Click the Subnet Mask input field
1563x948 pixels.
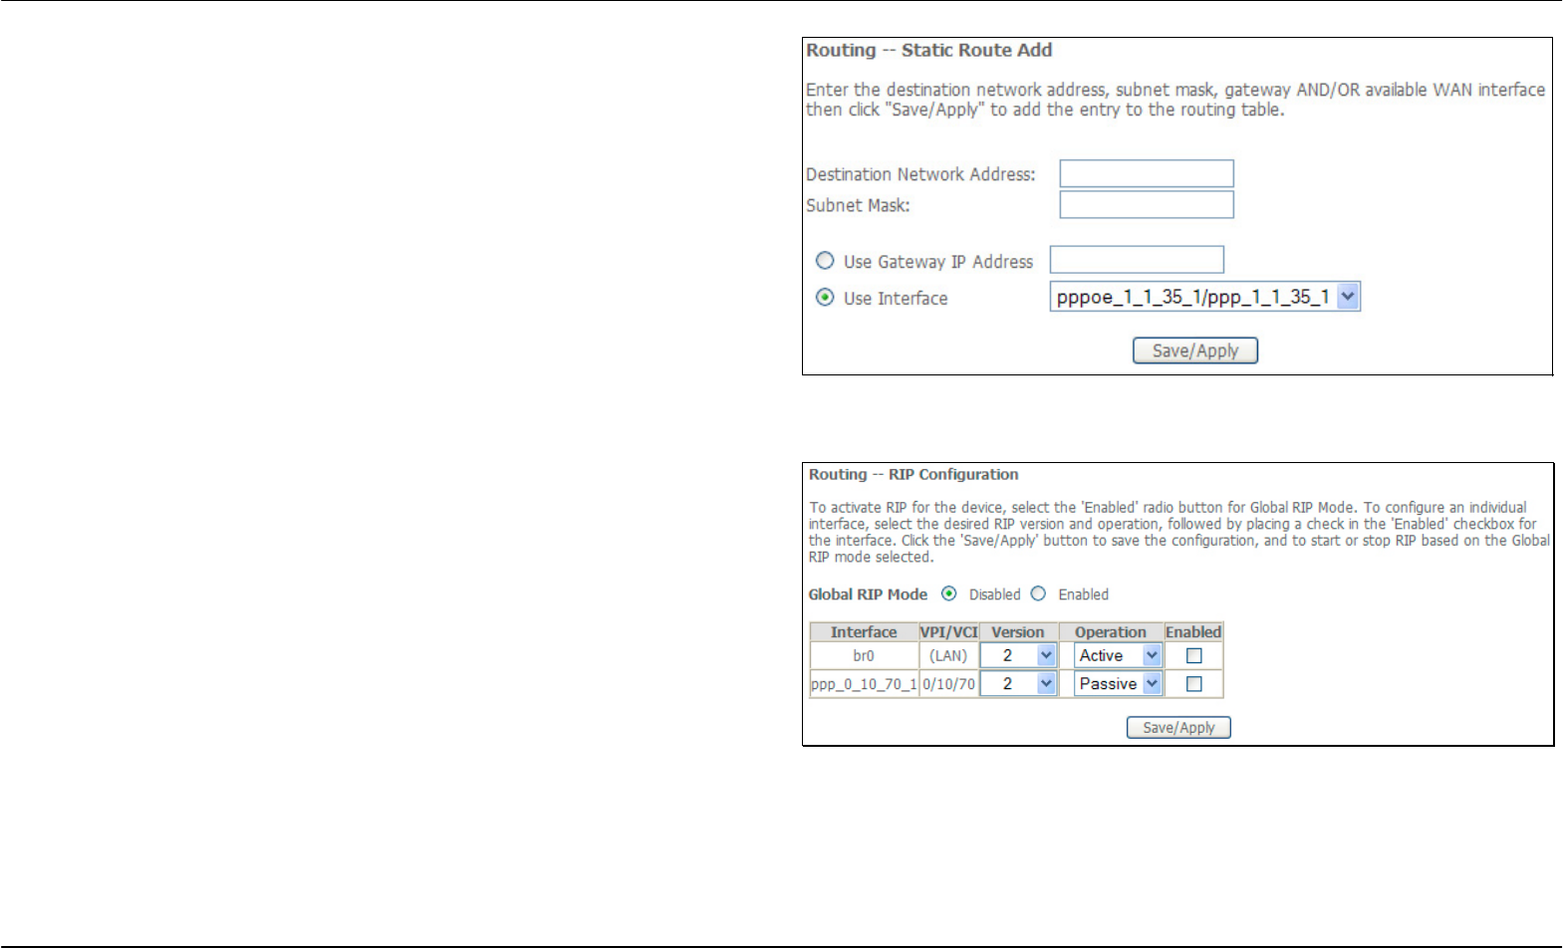tap(1147, 204)
